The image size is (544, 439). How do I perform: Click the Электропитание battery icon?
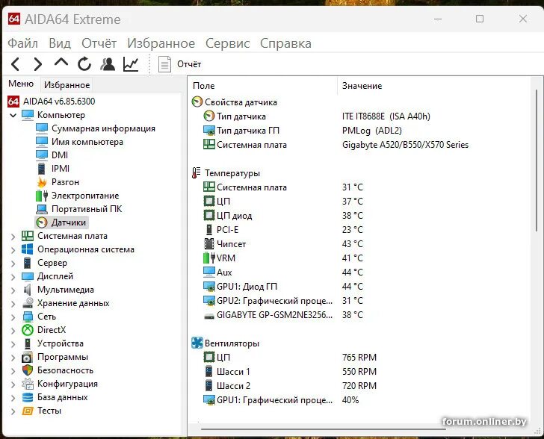pyautogui.click(x=42, y=196)
